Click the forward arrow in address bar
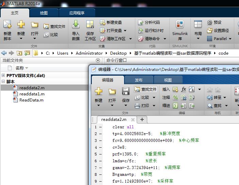 pyautogui.click(x=12, y=53)
